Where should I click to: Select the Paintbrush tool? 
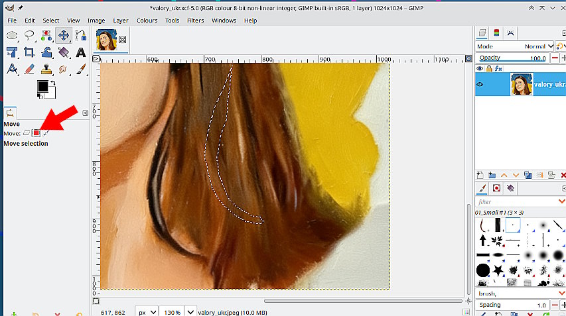tap(81, 69)
